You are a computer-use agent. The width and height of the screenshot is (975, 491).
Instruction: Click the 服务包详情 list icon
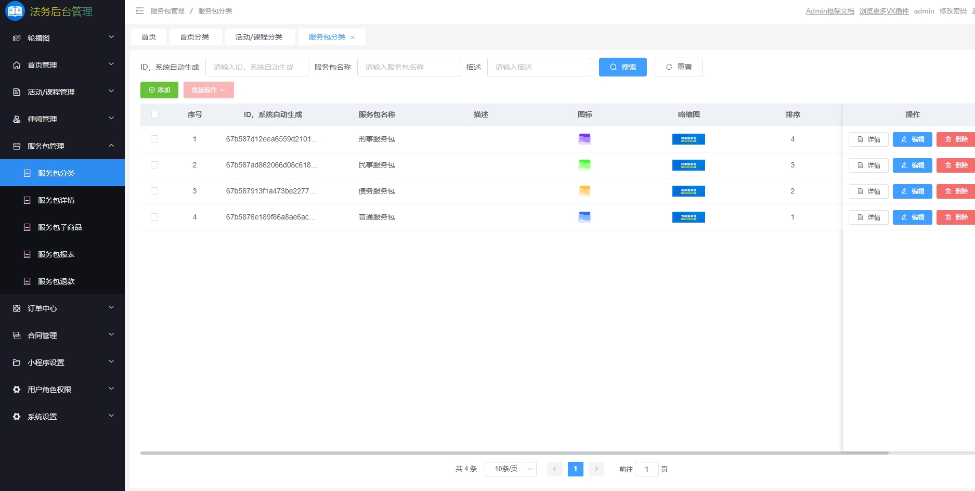point(27,200)
